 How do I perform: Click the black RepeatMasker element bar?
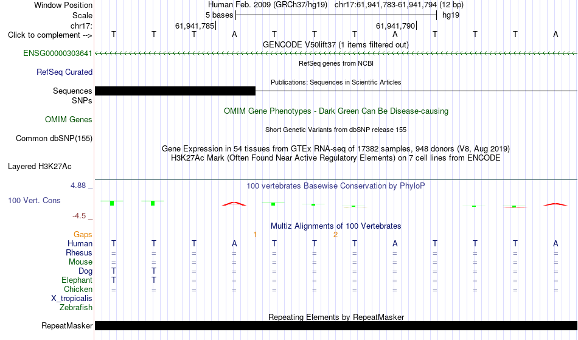(336, 325)
